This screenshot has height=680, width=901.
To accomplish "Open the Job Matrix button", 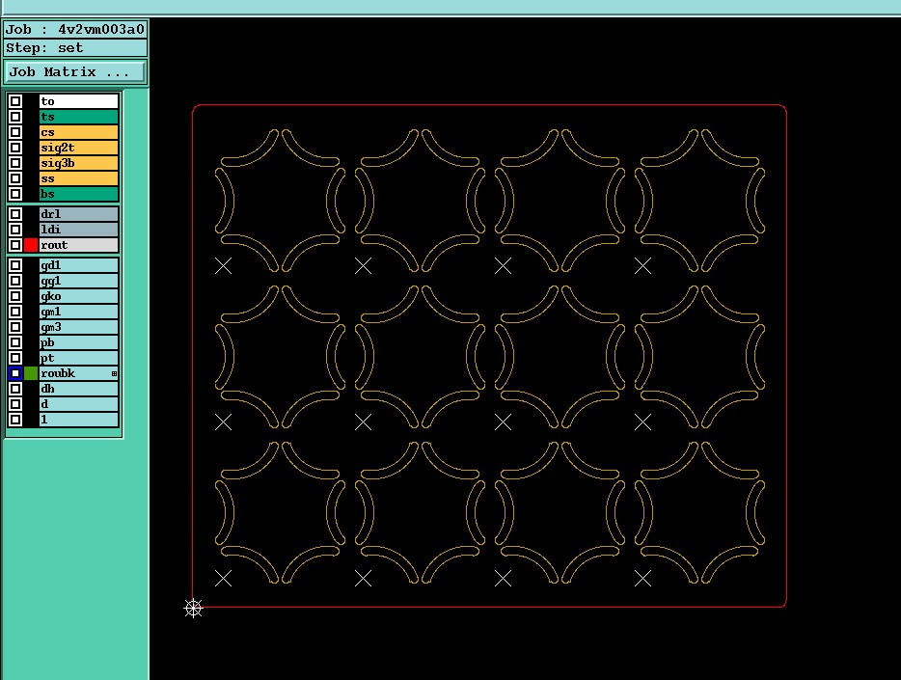I will 75,72.
